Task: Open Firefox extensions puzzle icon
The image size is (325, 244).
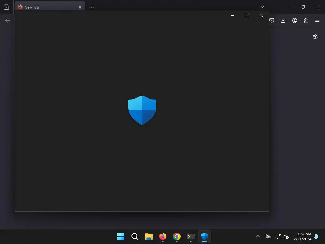Action: [x=306, y=20]
